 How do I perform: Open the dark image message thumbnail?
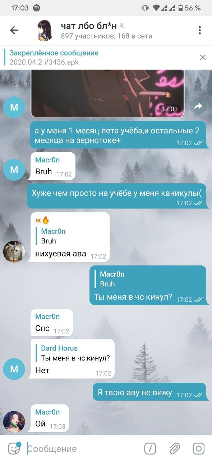[x=107, y=93]
